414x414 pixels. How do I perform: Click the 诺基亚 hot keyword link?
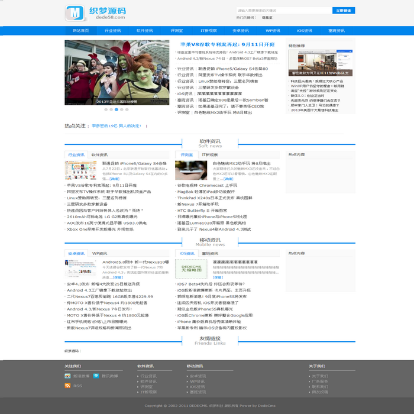pyautogui.click(x=267, y=17)
